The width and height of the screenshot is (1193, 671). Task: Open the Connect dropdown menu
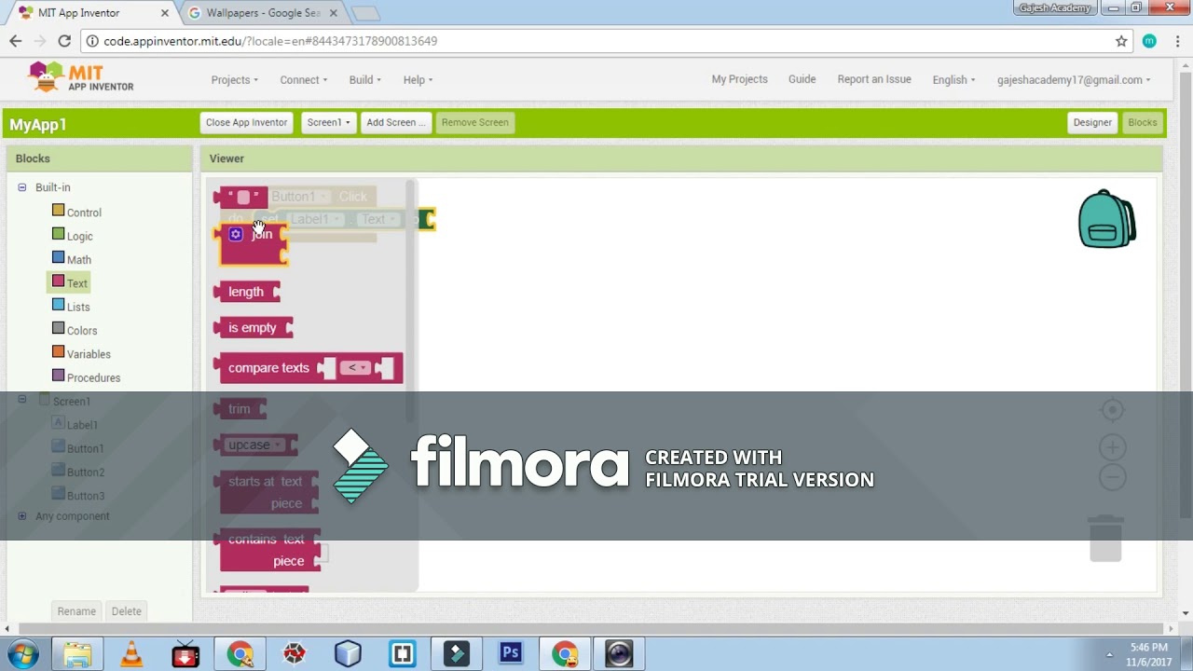(304, 80)
